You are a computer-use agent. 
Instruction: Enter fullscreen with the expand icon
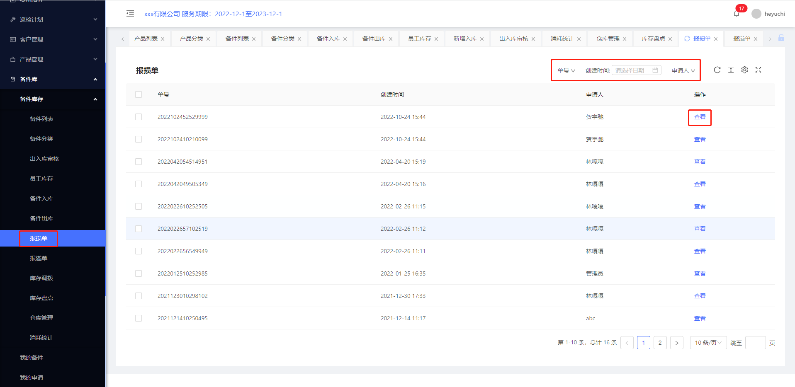758,70
